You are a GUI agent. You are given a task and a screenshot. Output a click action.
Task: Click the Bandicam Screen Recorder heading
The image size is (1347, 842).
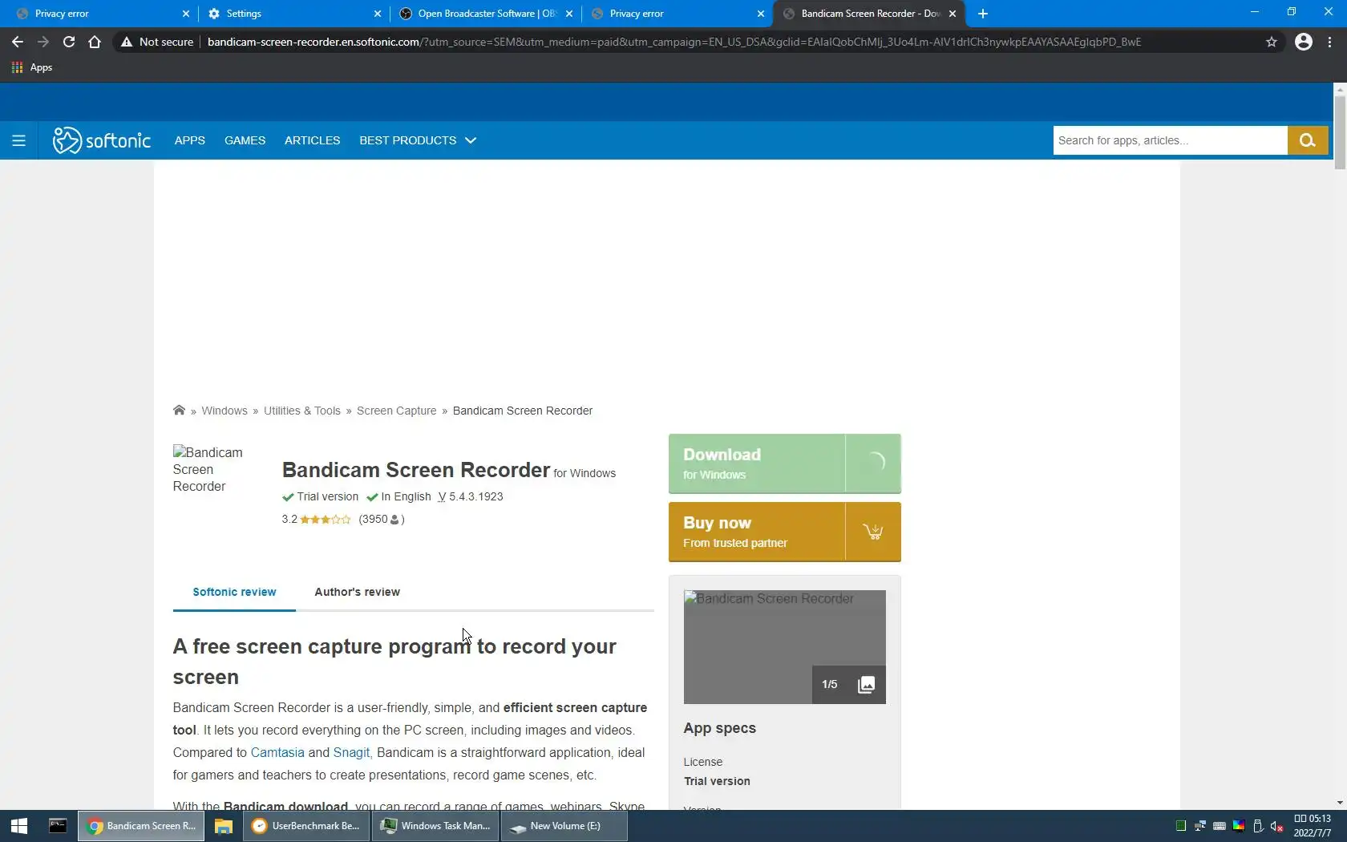416,470
